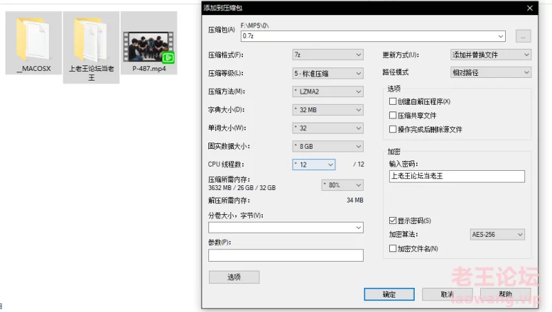The image size is (552, 312).
Task: Open the 固实数据大小 8 GB dropdown
Action: tap(328, 147)
